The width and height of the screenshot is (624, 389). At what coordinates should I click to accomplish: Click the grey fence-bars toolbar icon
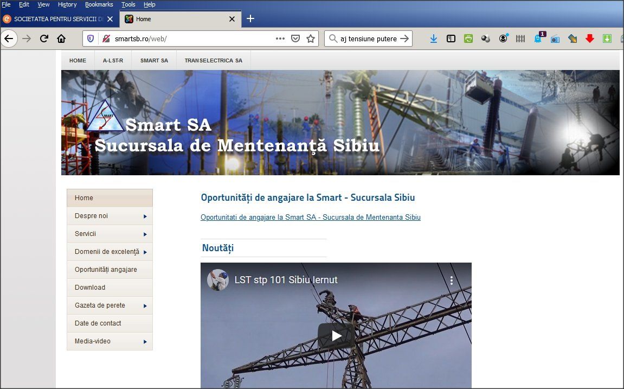pos(520,39)
